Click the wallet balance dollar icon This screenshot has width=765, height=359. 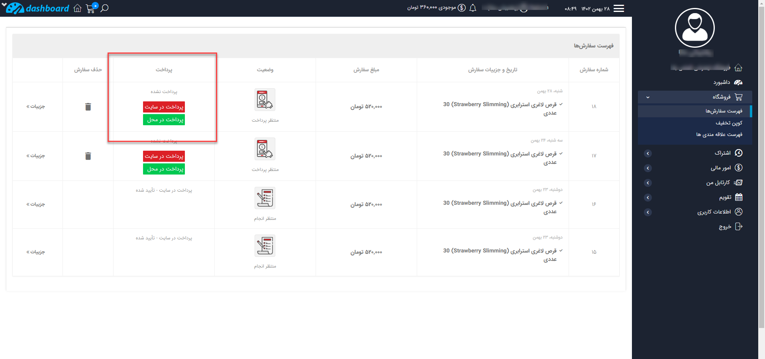462,7
